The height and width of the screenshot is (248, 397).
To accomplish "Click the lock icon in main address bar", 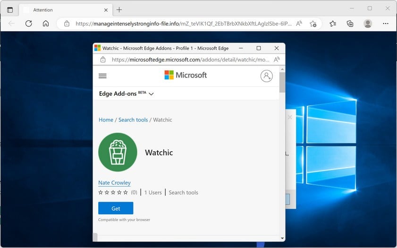I will (x=67, y=24).
